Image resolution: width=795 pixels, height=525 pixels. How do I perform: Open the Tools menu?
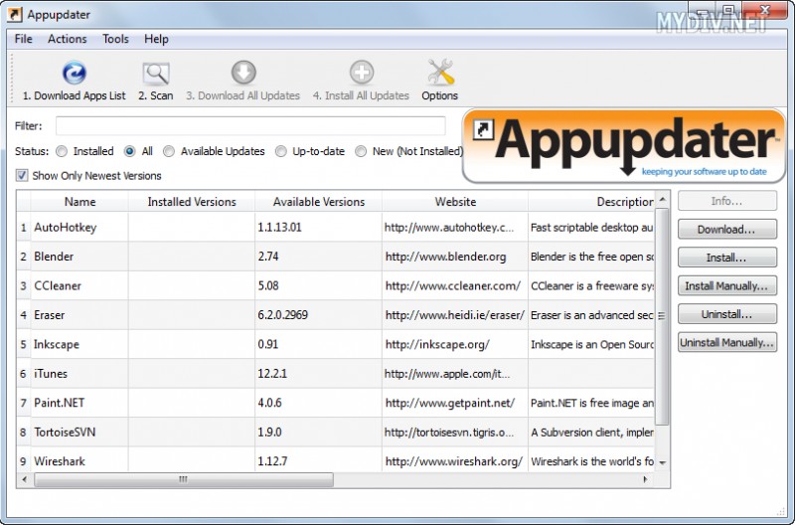pos(115,39)
